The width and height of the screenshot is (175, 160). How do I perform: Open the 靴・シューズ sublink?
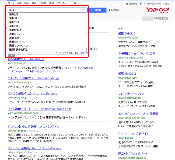(42, 71)
